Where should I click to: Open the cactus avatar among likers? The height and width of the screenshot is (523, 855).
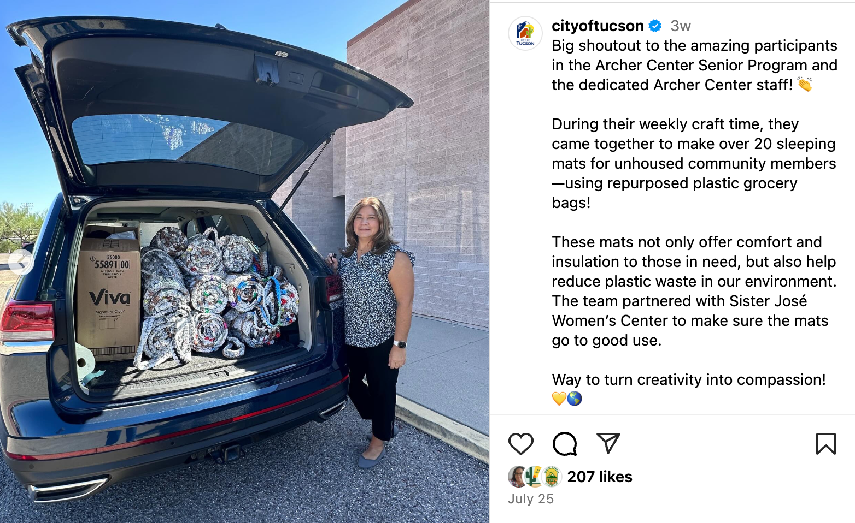click(x=533, y=477)
